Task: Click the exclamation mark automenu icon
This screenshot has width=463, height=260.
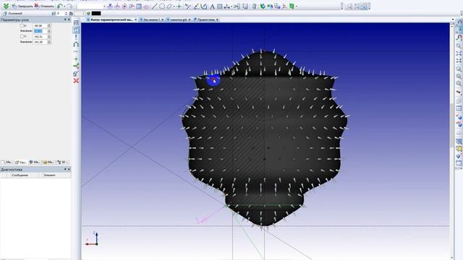Action: point(76,37)
